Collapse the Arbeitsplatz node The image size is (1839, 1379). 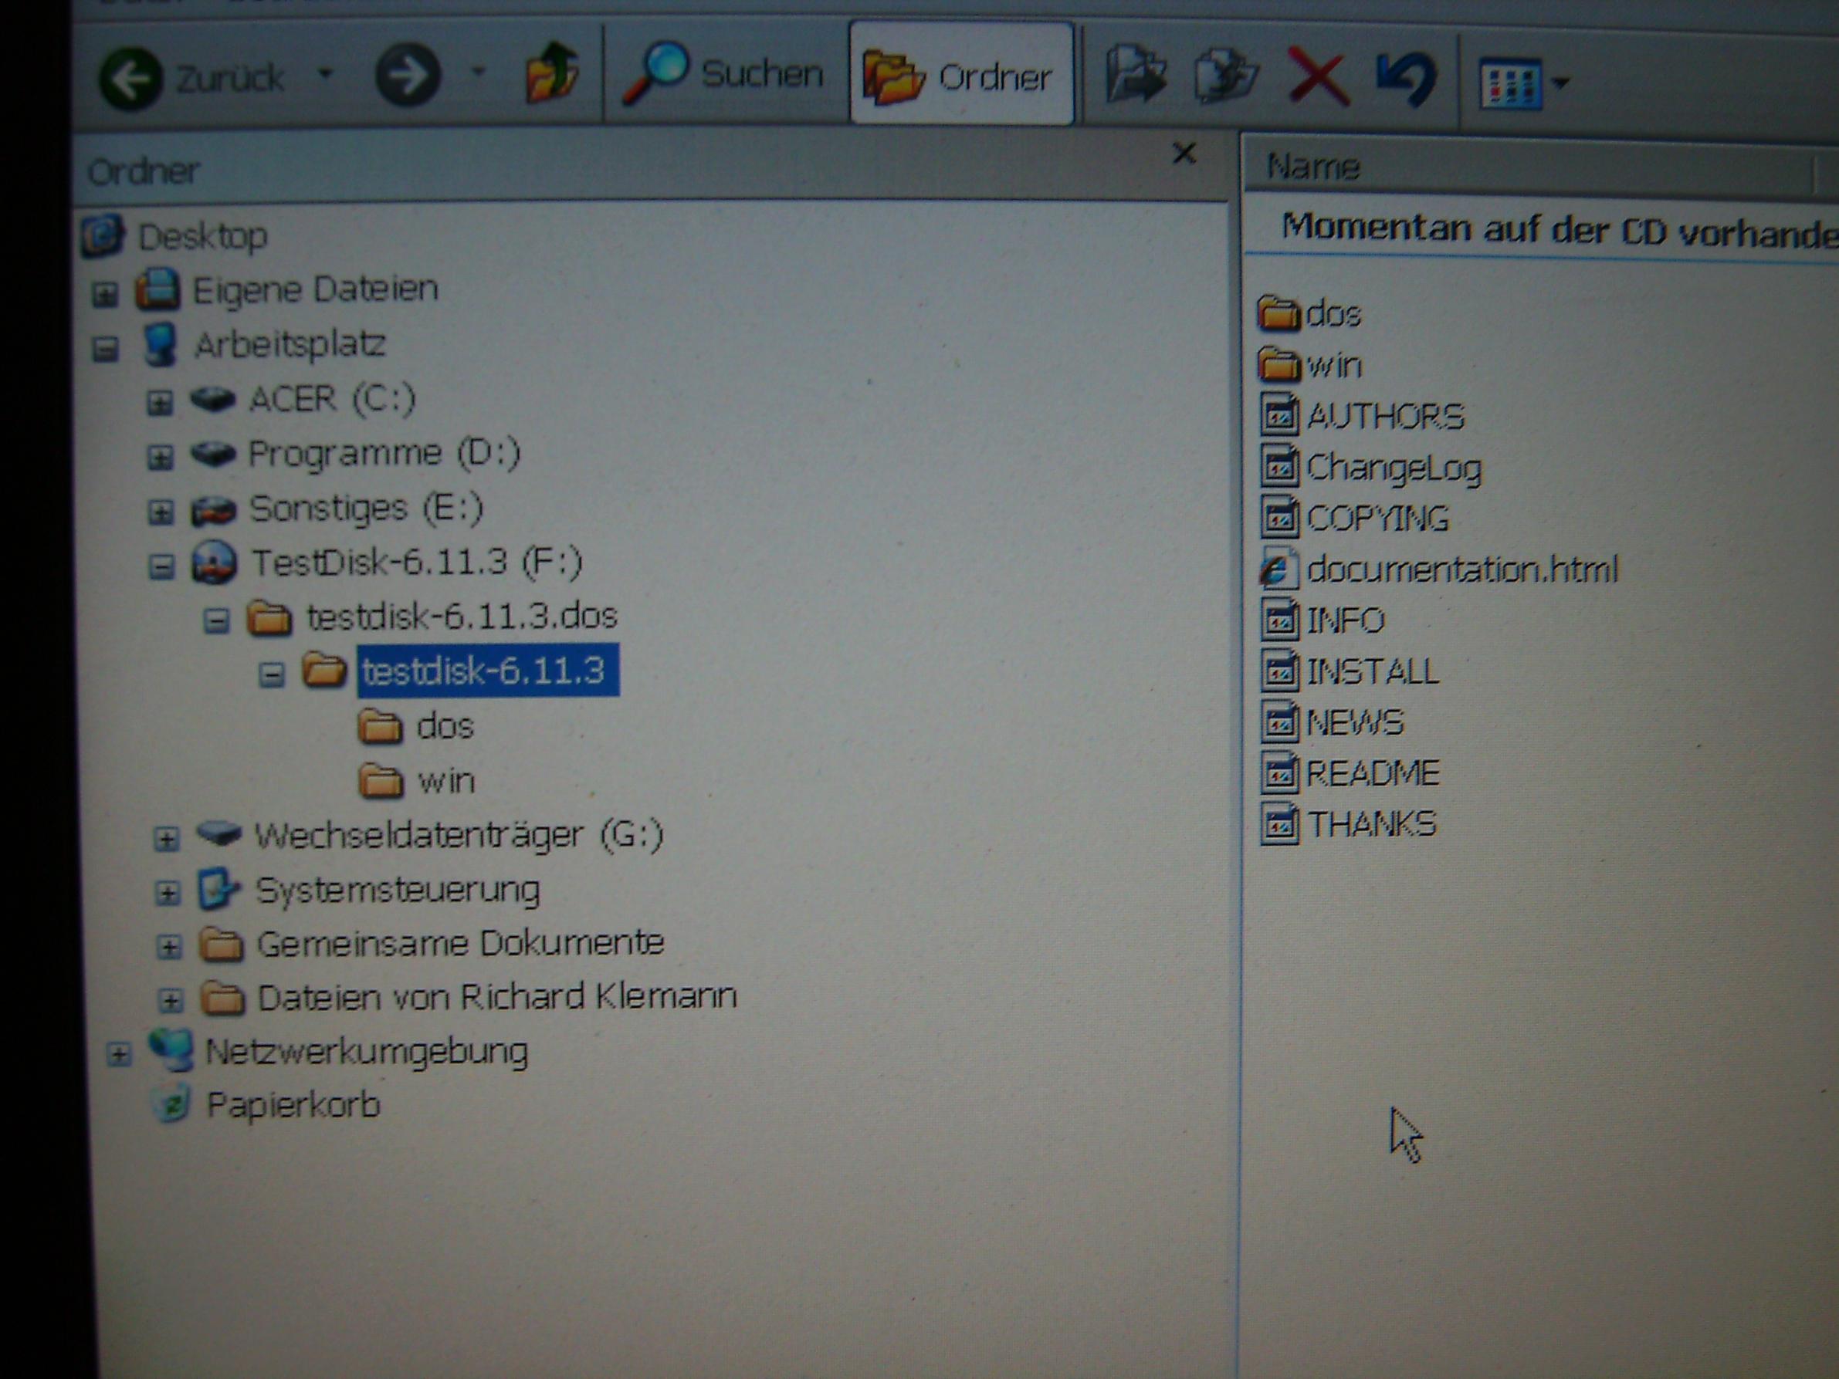click(x=105, y=348)
